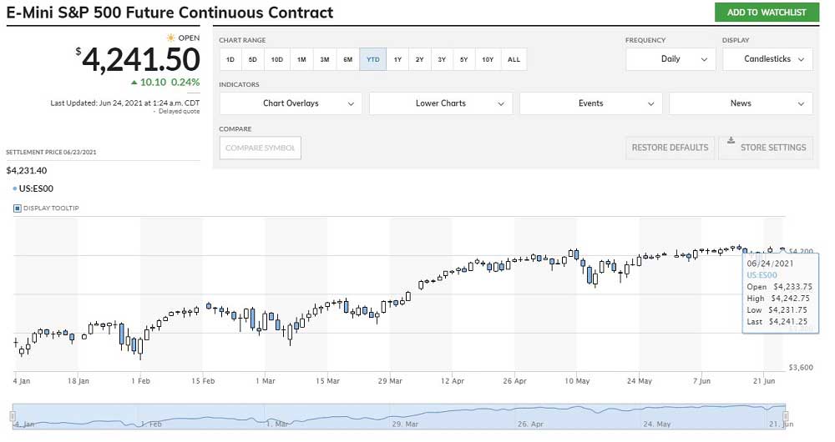Click the sun market-open icon

tap(170, 38)
